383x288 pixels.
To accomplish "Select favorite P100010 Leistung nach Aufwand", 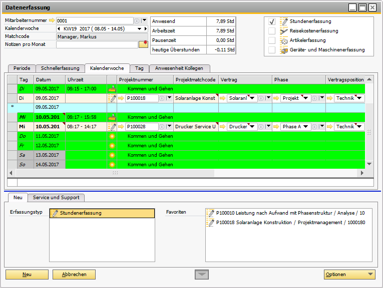I will [289, 213].
